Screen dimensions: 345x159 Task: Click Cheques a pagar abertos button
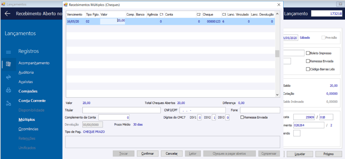229,153
